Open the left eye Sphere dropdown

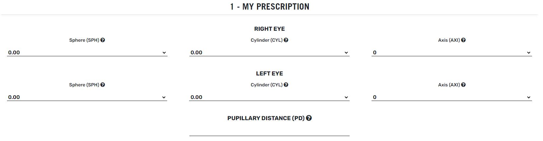87,97
